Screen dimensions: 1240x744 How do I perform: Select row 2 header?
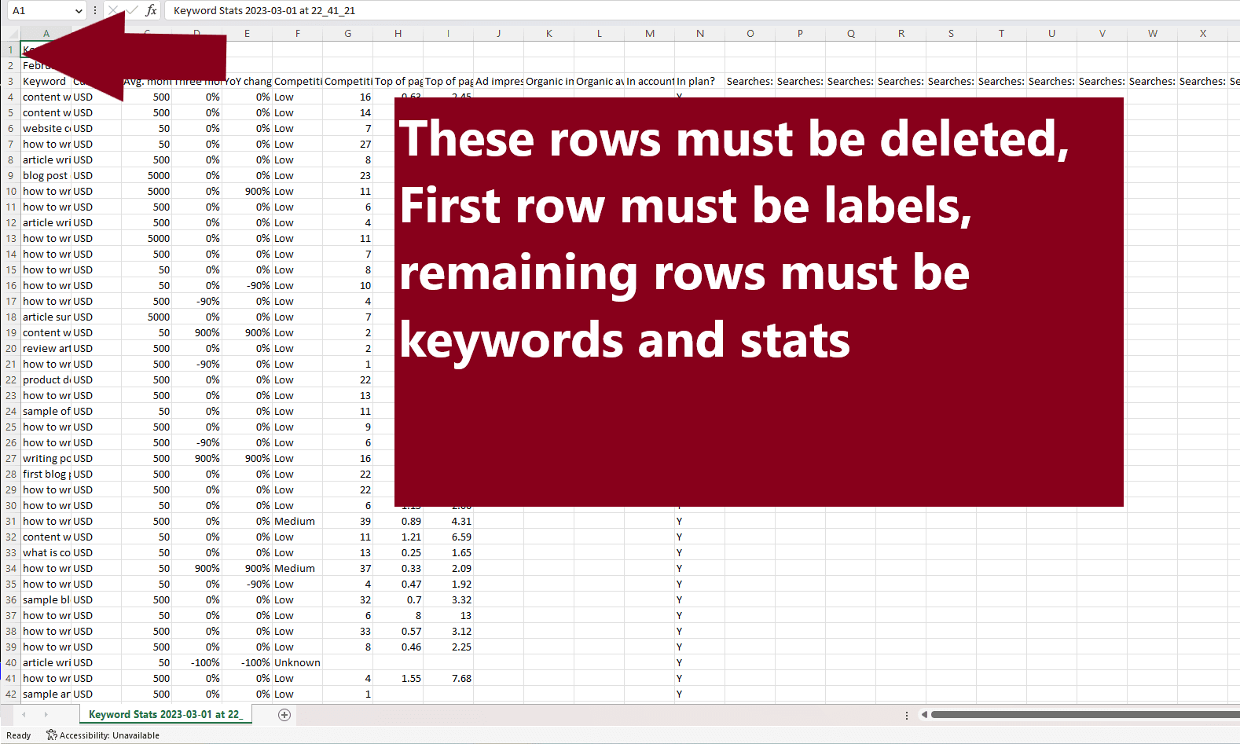pos(10,65)
